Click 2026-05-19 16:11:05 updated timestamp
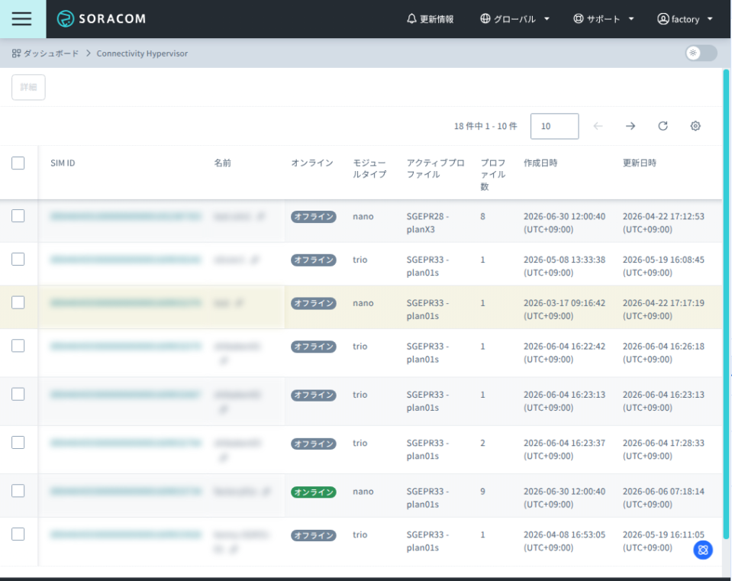This screenshot has height=581, width=732. point(663,541)
